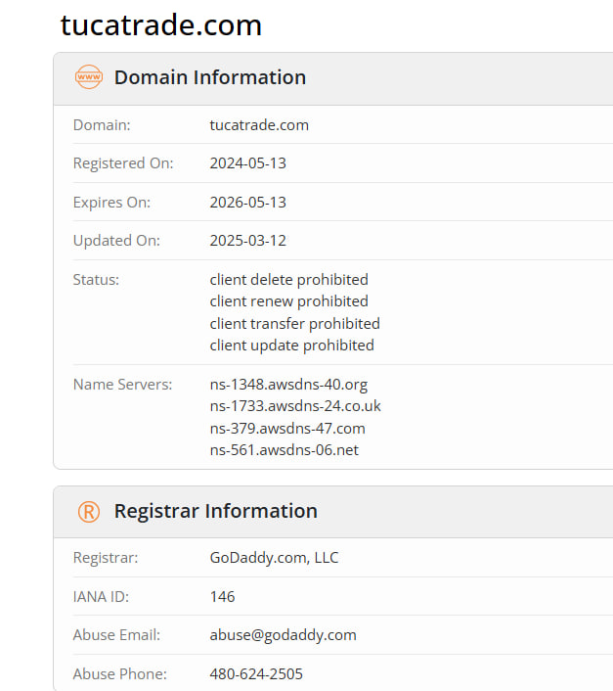Click the registrar R icon
This screenshot has height=691, width=613.
tap(89, 512)
